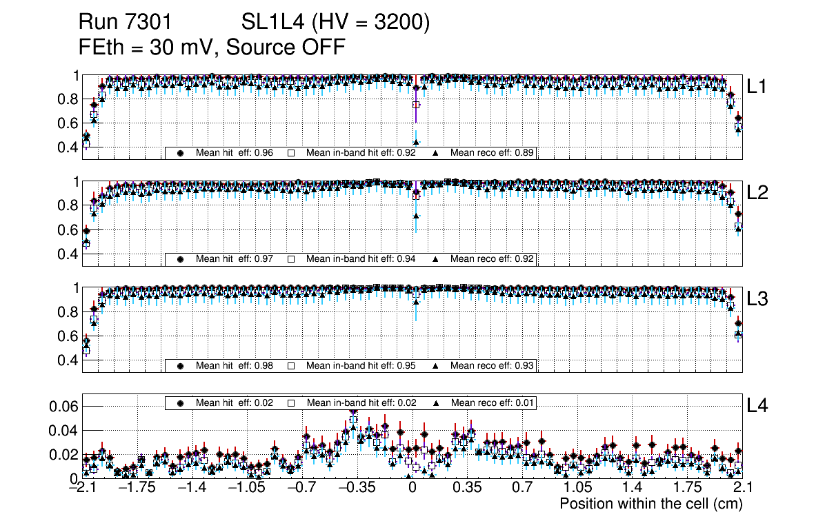This screenshot has height=532, width=825.
Task: Select the 'SL1L4 (HV = 3200)' title text
Action: point(336,23)
